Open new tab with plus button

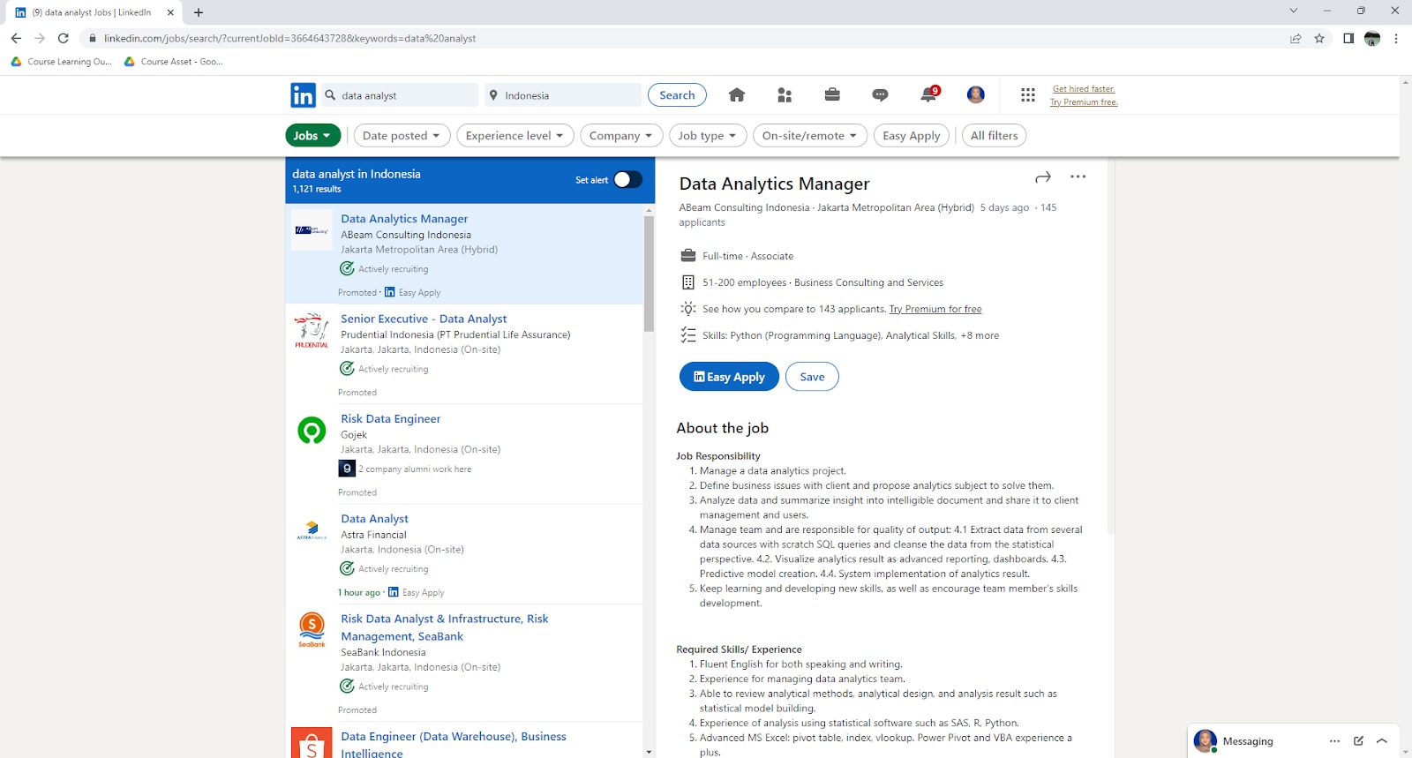pos(199,12)
